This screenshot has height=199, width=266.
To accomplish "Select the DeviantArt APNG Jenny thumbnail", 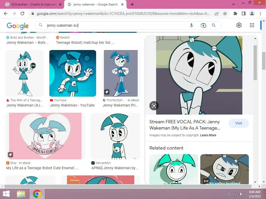I will (115, 136).
